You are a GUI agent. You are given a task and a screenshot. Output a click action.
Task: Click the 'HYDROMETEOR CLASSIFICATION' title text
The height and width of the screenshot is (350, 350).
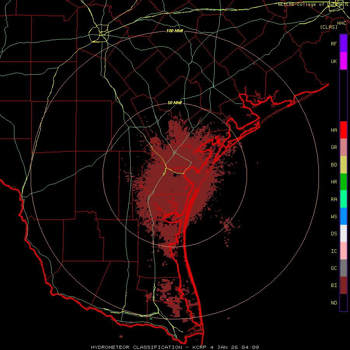136,347
